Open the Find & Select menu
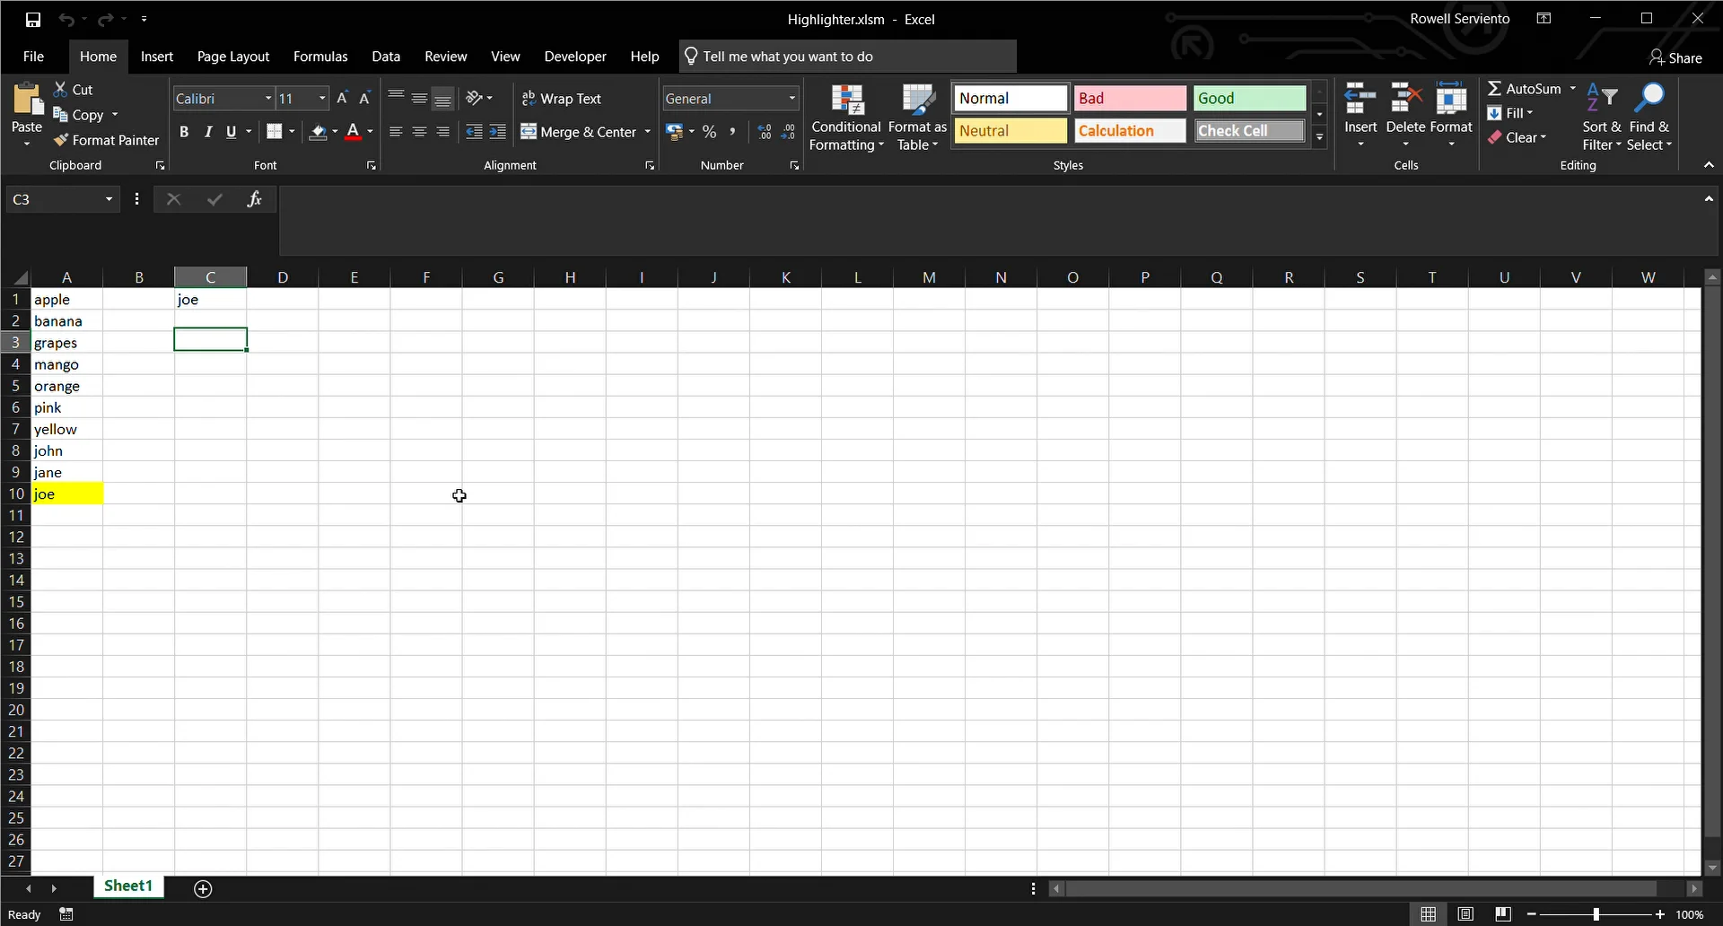 click(1649, 118)
